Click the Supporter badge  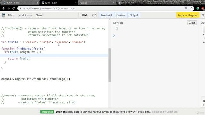click(x=47, y=112)
